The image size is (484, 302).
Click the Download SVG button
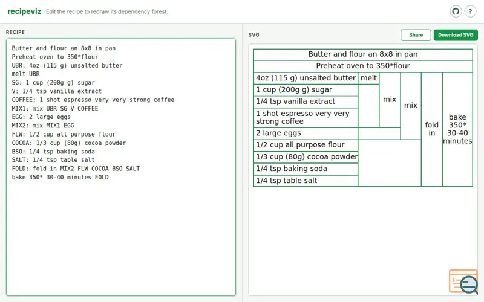[x=456, y=35]
